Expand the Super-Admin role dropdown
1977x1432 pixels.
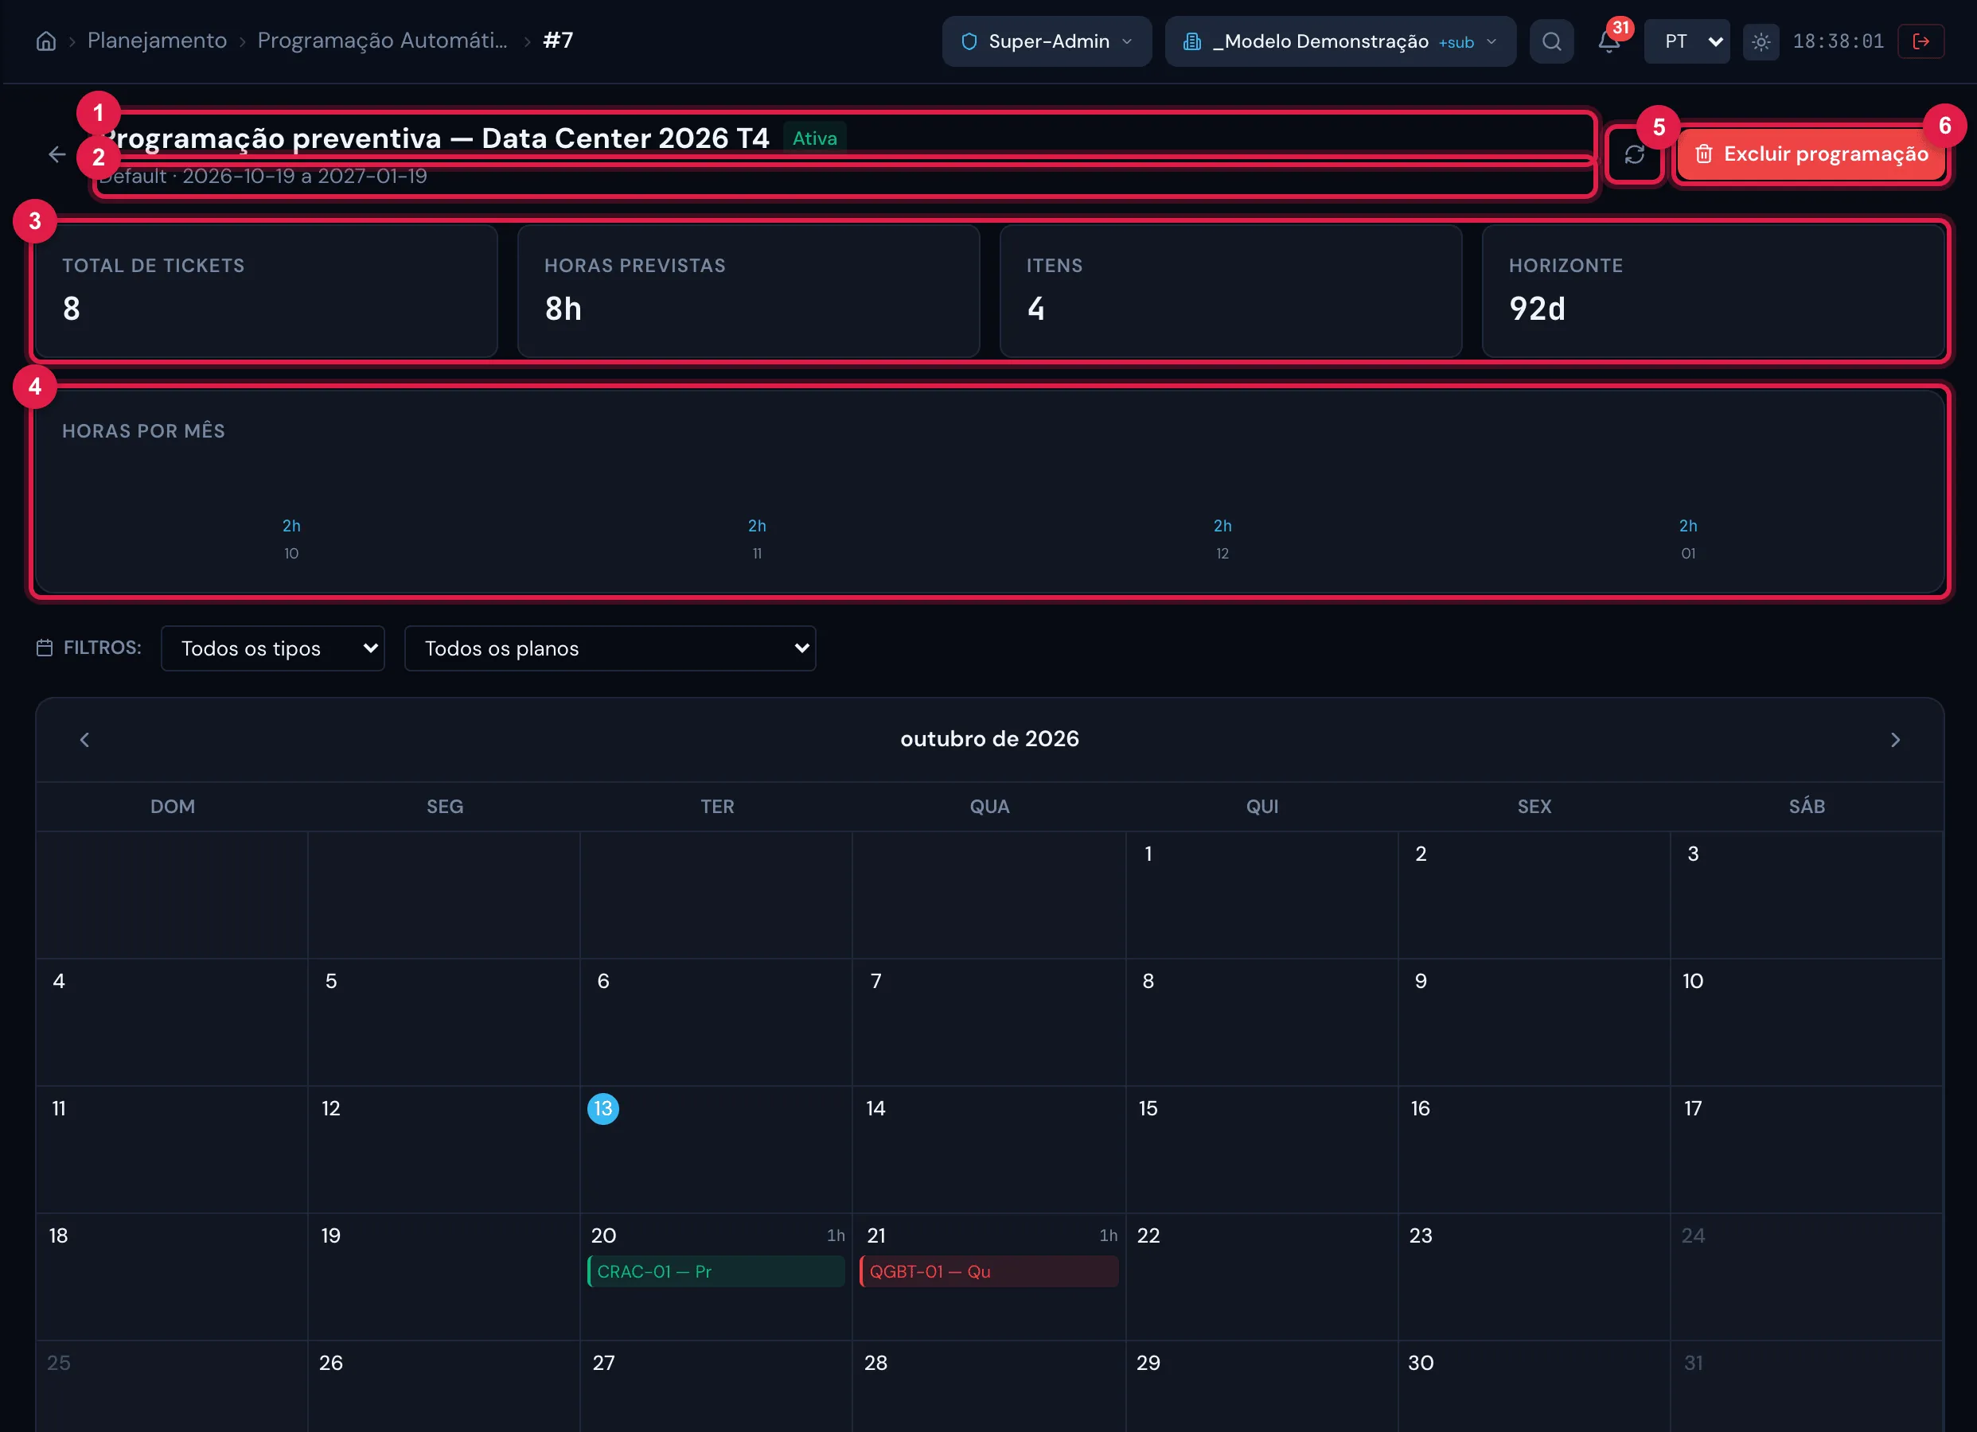point(1047,41)
